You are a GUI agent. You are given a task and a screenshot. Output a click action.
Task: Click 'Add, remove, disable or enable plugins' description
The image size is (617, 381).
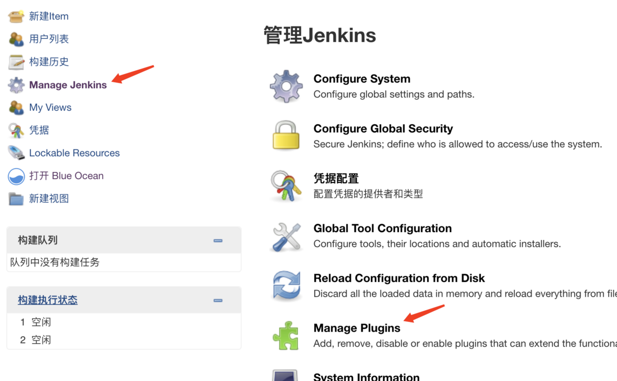(x=465, y=343)
